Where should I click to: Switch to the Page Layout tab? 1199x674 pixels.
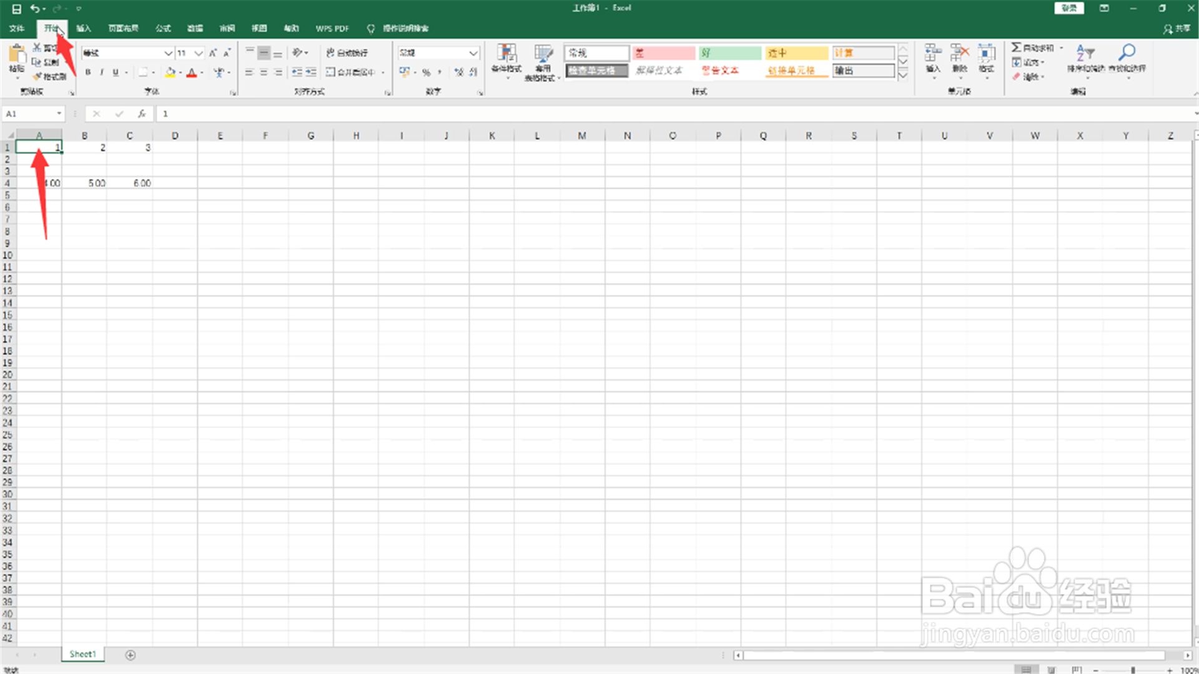123,28
